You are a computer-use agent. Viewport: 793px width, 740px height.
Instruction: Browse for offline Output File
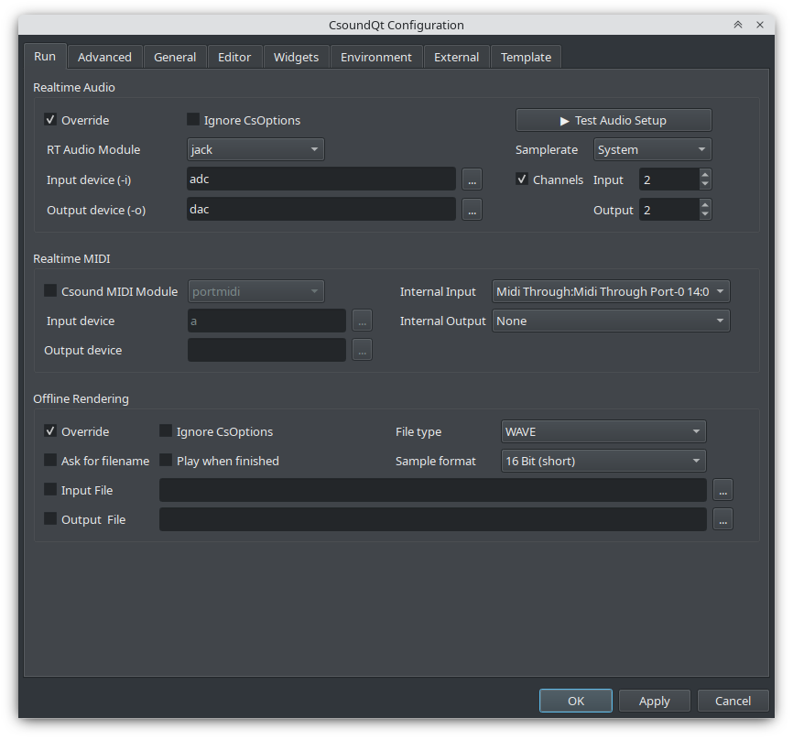tap(722, 519)
